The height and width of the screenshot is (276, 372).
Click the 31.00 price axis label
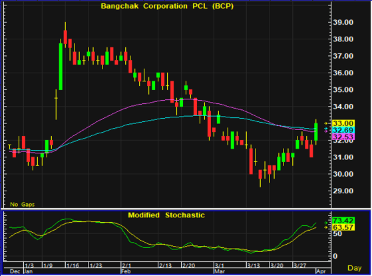click(x=343, y=157)
